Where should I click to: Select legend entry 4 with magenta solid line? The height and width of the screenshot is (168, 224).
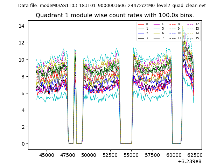(x=159, y=24)
